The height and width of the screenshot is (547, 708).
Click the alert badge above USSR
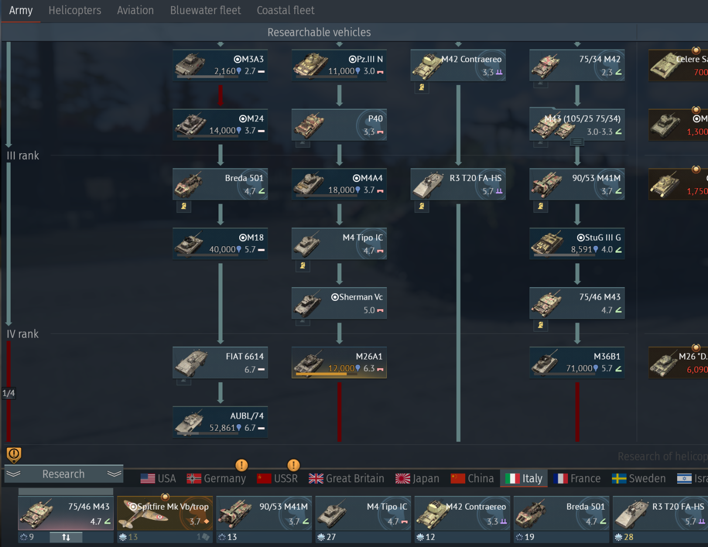tap(293, 465)
